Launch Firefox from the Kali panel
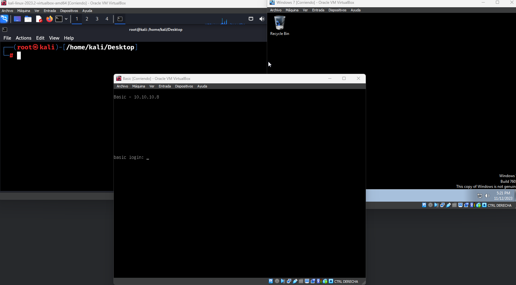The image size is (516, 285). pos(49,19)
